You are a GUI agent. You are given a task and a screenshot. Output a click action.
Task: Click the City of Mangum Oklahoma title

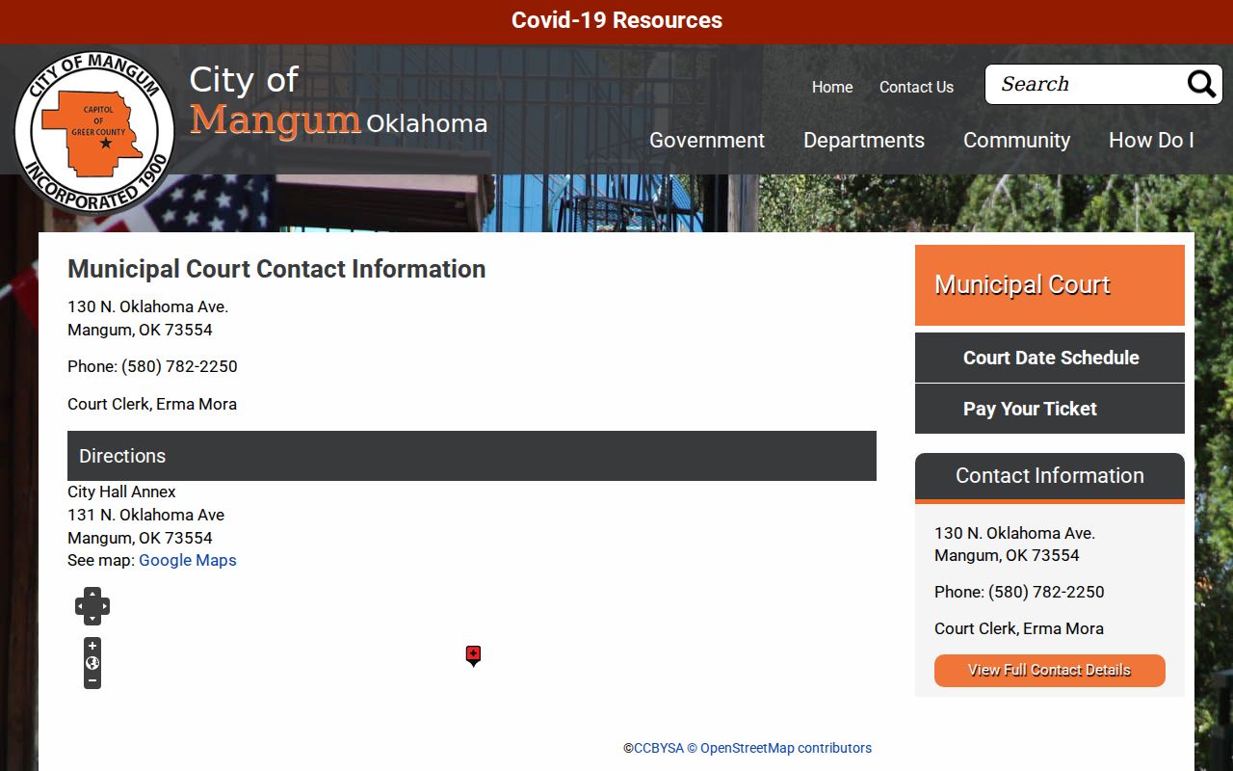(338, 102)
